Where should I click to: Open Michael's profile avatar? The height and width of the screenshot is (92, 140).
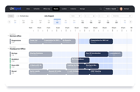pyautogui.click(x=121, y=9)
